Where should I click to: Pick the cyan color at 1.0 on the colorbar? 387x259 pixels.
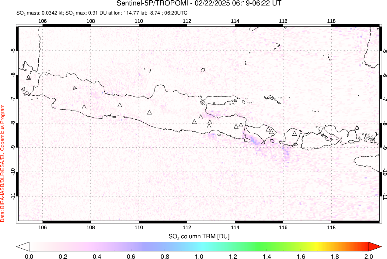coord(199,246)
